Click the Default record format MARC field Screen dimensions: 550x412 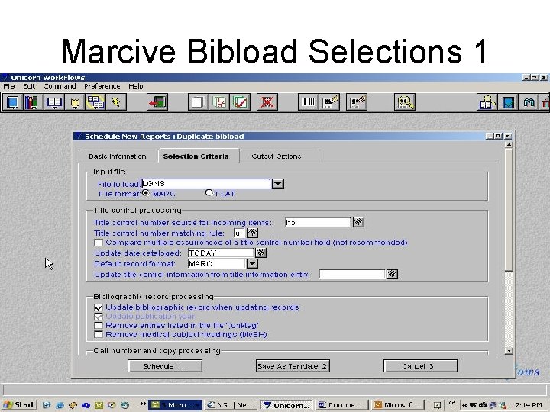(216, 263)
